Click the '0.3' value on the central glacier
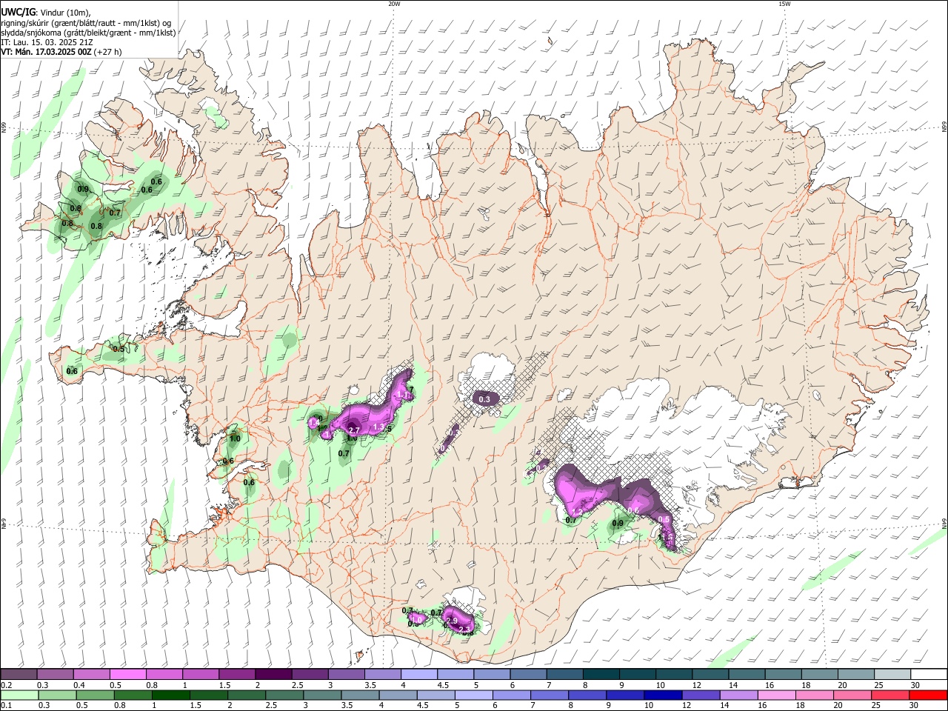 [x=484, y=400]
